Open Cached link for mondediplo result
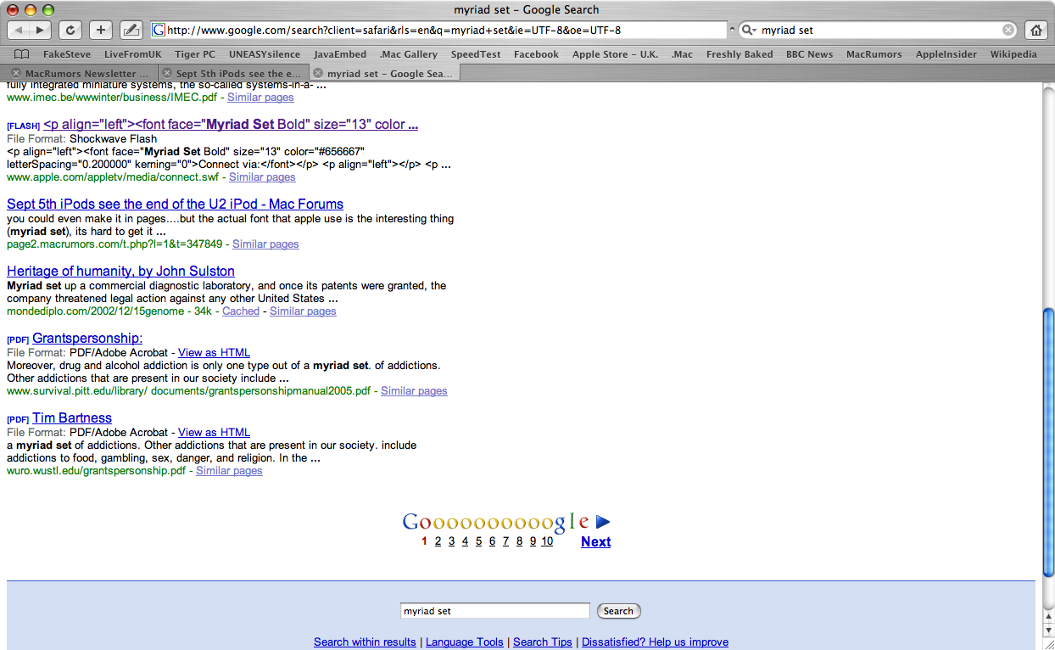This screenshot has width=1055, height=650. pyautogui.click(x=241, y=311)
